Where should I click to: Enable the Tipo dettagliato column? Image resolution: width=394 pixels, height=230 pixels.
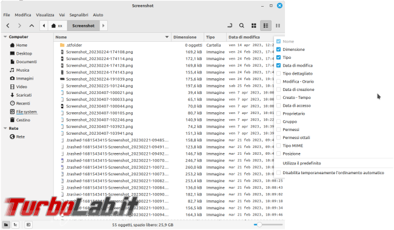tap(278, 73)
